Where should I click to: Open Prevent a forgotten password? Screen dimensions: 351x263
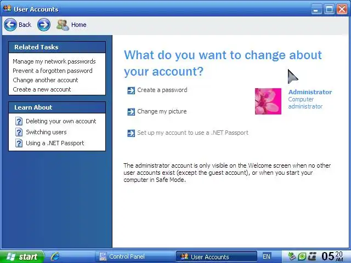click(x=53, y=71)
